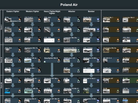138x103 pixels.
Task: Click the fighter icon on B-534-IV card
Action: tap(118, 39)
